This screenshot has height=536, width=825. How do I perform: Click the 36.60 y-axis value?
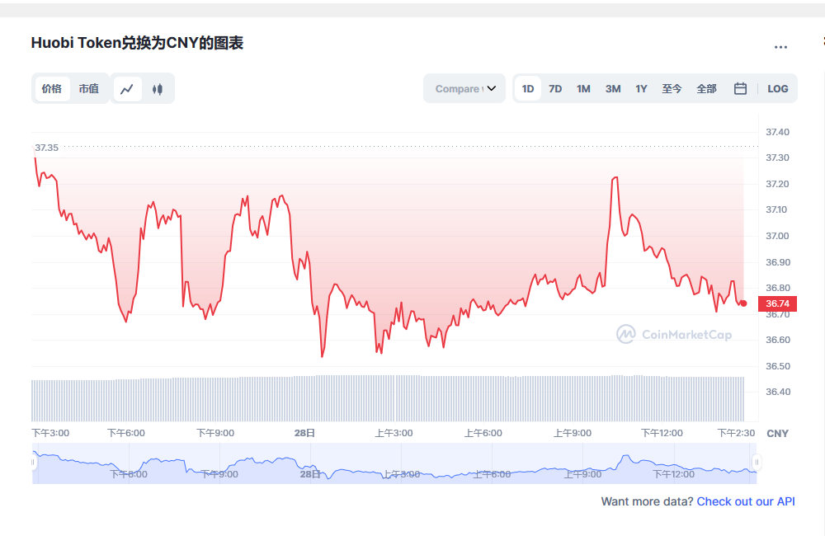(778, 341)
